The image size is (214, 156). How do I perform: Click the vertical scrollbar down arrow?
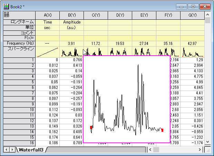point(207,141)
